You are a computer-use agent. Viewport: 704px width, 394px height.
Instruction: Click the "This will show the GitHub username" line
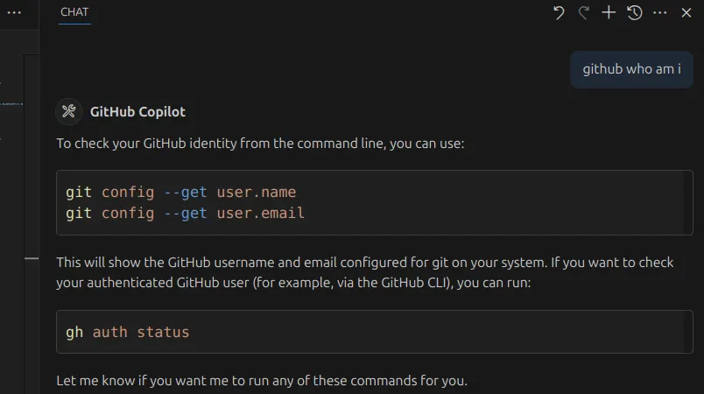(364, 262)
